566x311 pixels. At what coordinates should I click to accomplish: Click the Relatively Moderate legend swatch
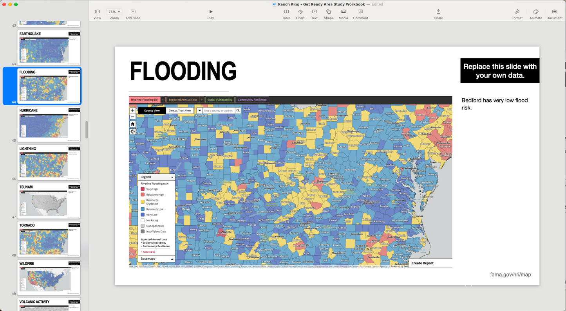[143, 202]
